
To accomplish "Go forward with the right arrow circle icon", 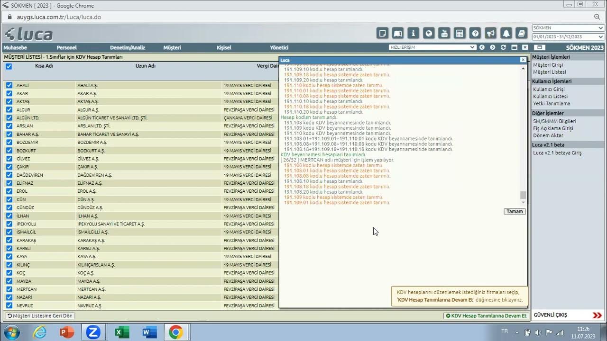I will 493,47.
